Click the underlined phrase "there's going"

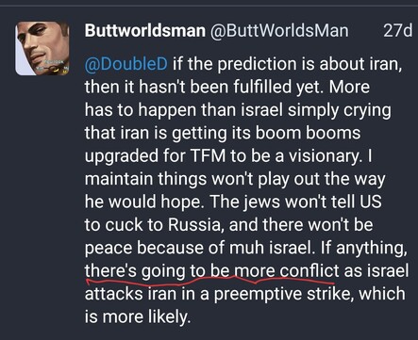pos(135,271)
